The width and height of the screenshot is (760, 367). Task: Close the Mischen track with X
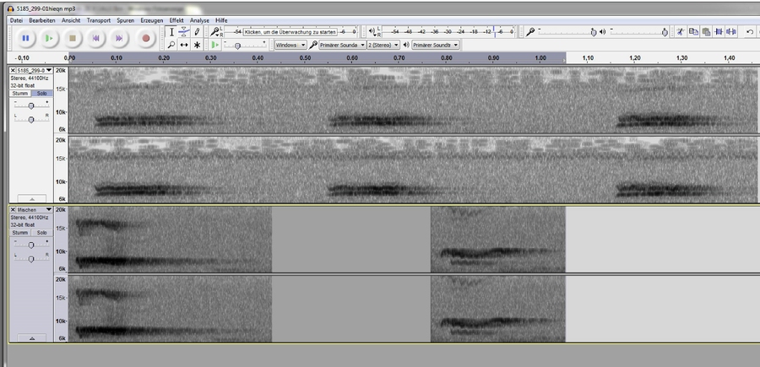point(13,209)
